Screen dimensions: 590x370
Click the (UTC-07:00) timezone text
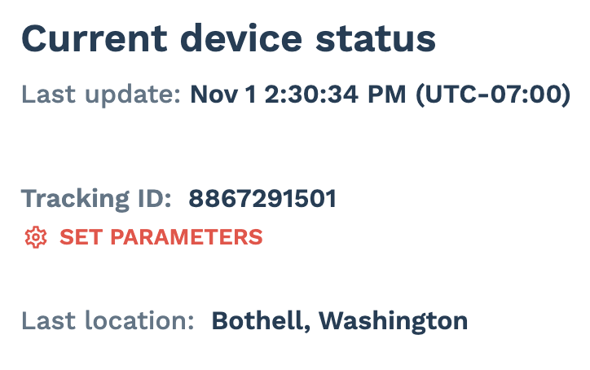tap(493, 95)
